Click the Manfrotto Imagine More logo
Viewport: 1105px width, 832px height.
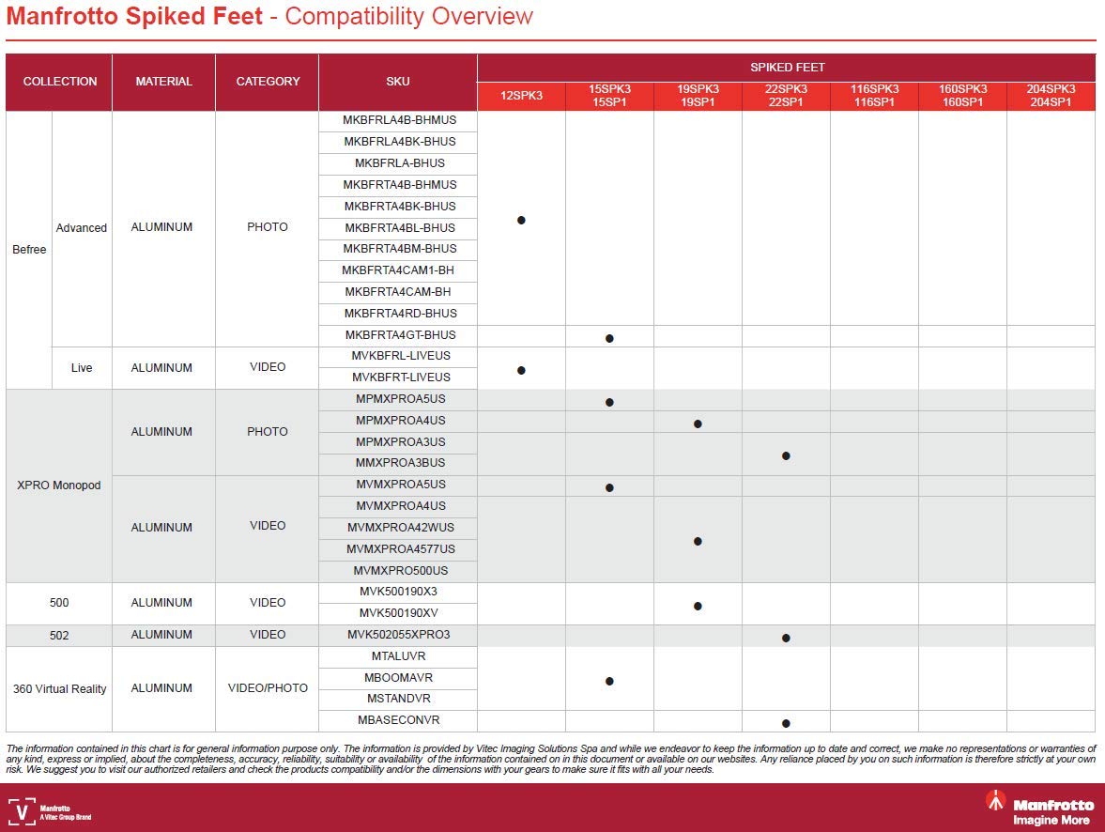coord(1039,807)
